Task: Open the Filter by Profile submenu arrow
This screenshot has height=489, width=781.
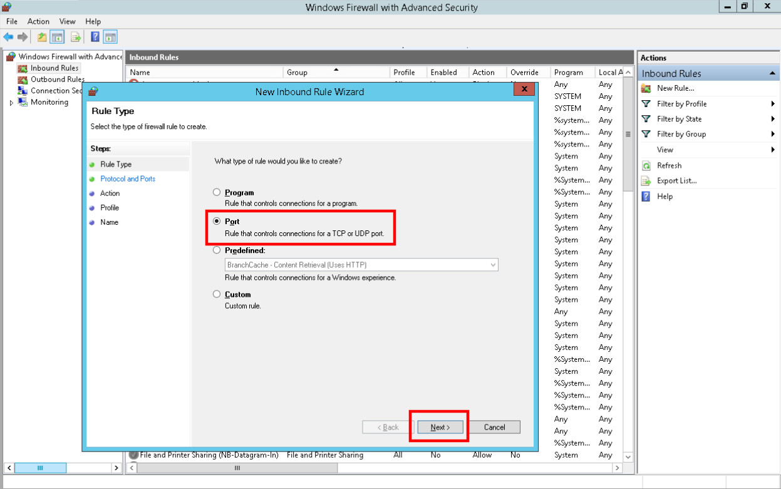Action: (x=773, y=104)
